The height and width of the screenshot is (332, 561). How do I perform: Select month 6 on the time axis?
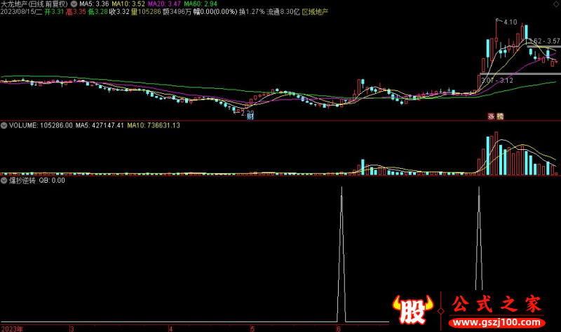(x=339, y=327)
